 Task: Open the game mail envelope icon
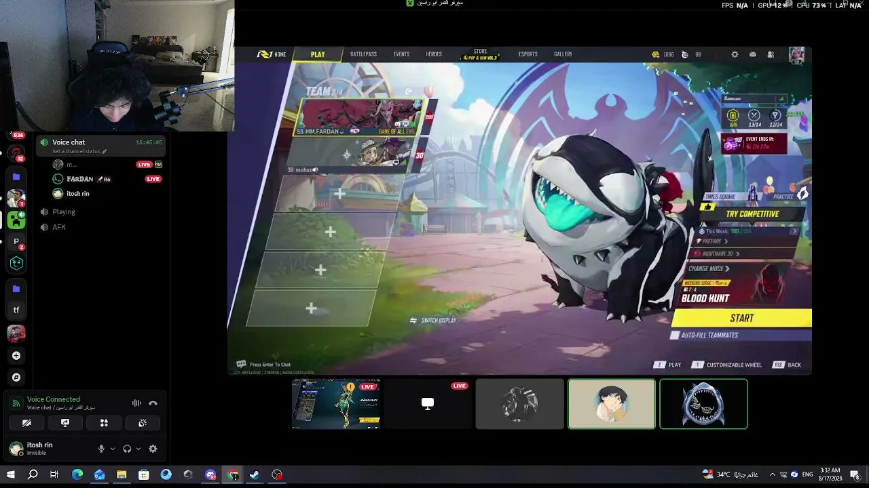click(753, 54)
